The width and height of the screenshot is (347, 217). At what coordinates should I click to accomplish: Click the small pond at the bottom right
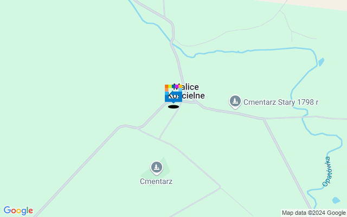(336, 200)
